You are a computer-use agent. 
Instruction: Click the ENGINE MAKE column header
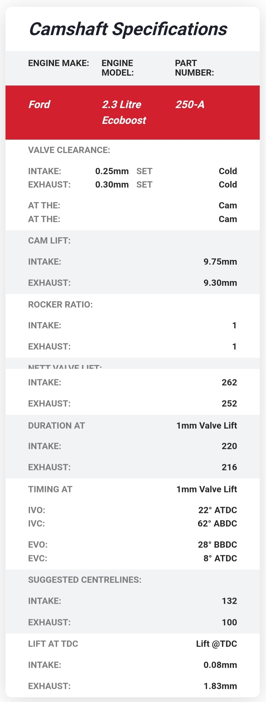coord(59,63)
